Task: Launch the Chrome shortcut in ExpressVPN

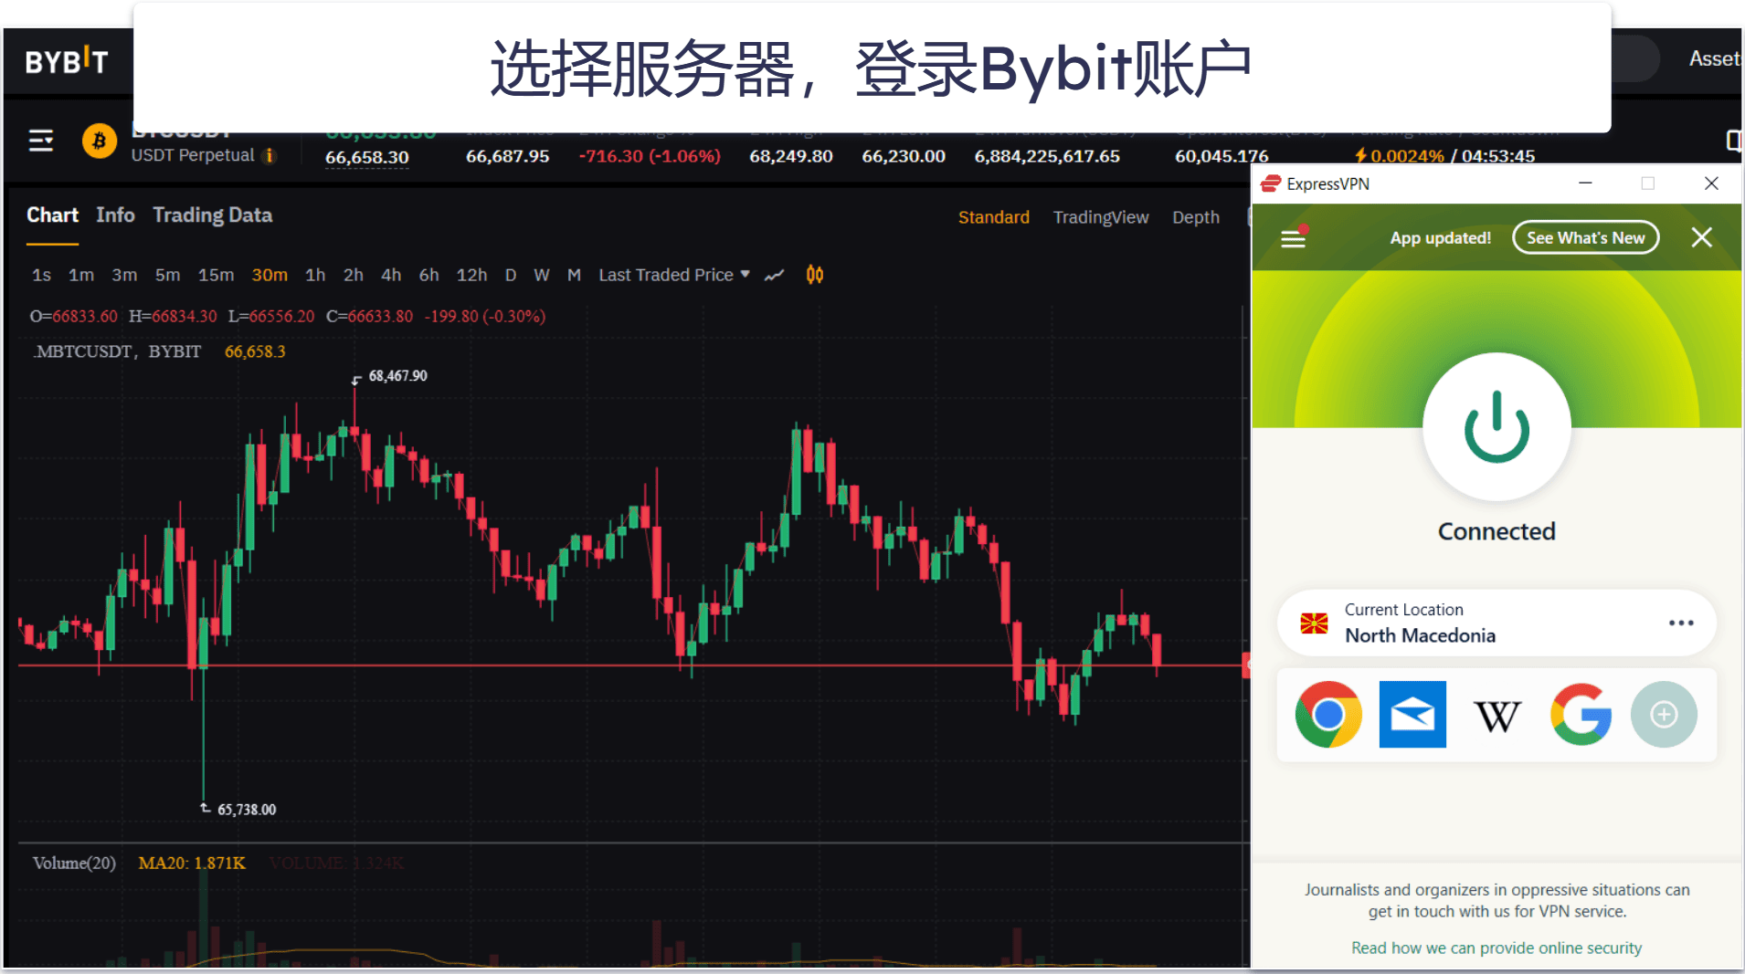Action: click(x=1328, y=714)
